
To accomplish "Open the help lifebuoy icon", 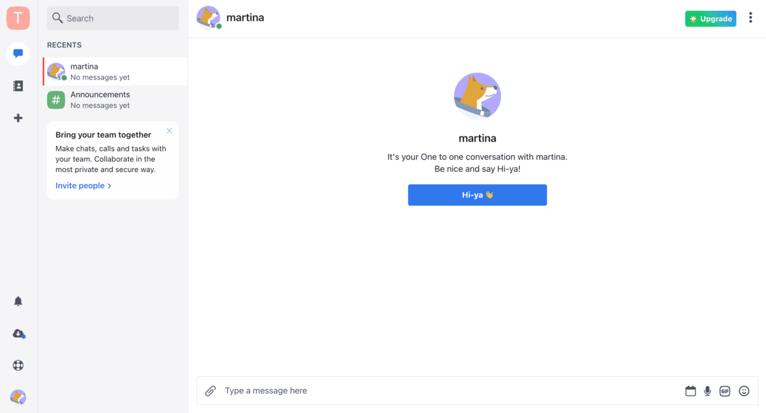I will tap(18, 365).
